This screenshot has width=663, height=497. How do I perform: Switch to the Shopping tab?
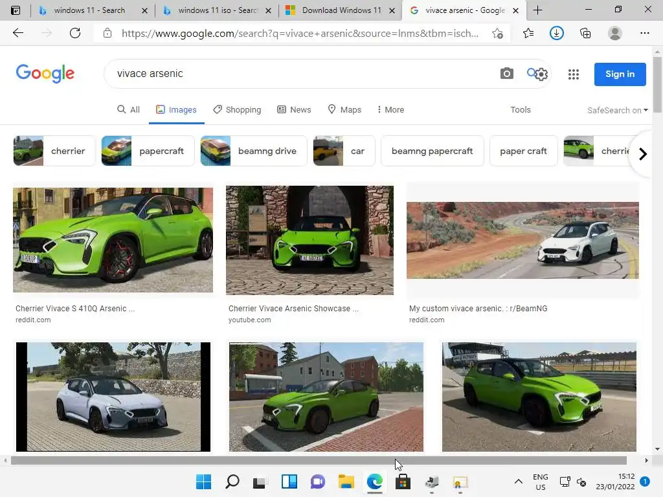[x=237, y=110]
